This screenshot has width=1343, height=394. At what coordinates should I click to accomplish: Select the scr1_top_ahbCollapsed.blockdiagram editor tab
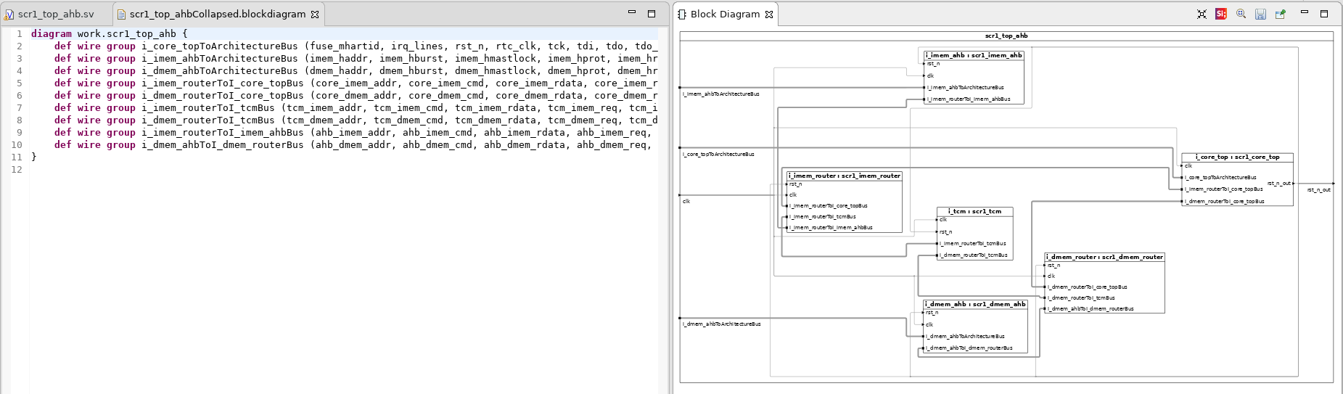[x=217, y=14]
